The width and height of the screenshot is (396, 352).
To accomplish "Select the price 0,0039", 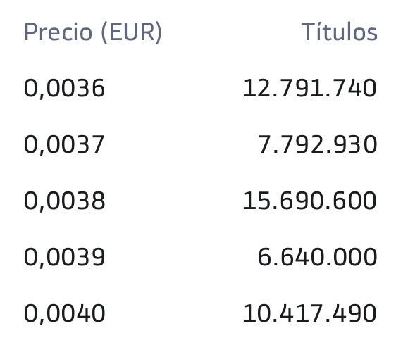I will click(x=64, y=258).
